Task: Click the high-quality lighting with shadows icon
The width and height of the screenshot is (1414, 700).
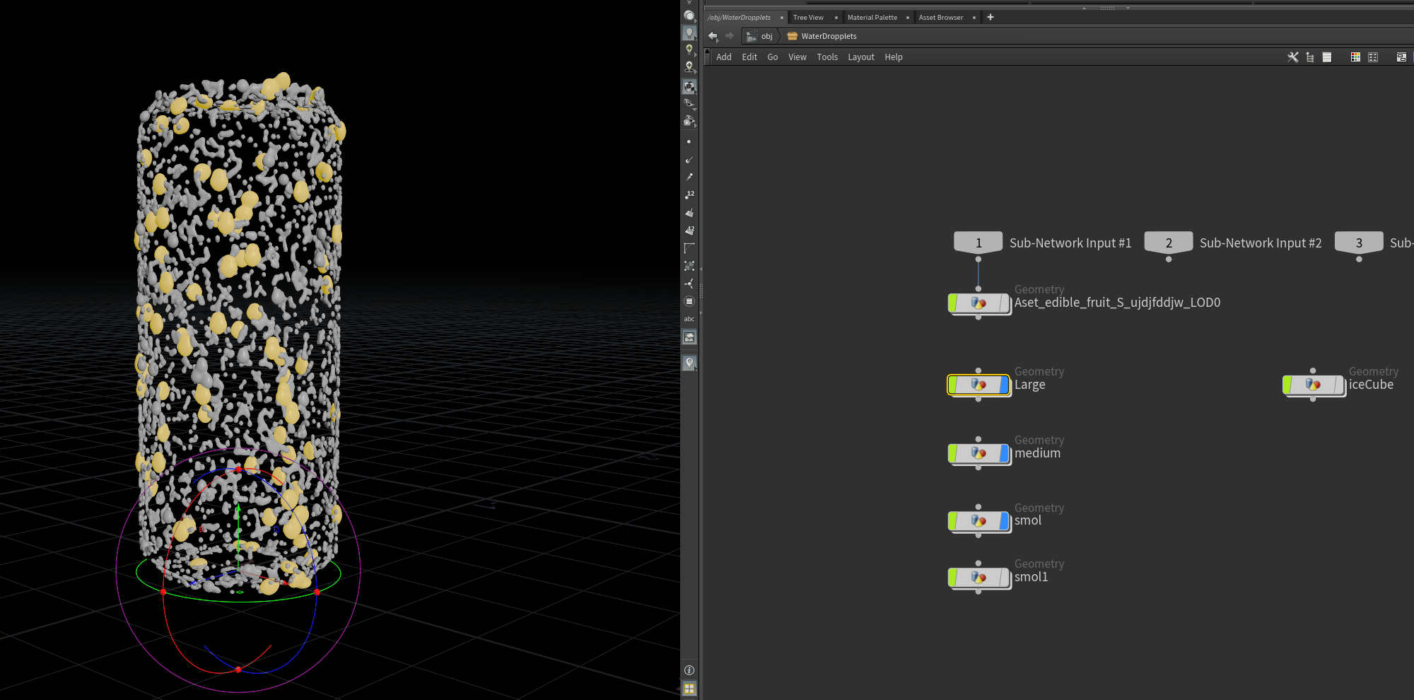Action: pos(689,67)
